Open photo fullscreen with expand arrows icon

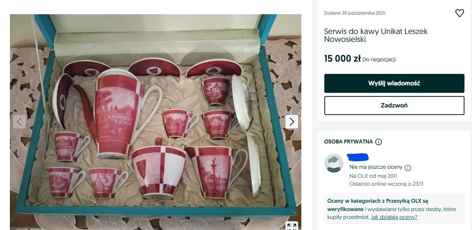coord(293,226)
